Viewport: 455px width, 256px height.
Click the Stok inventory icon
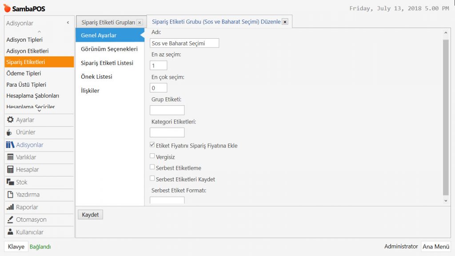10,182
